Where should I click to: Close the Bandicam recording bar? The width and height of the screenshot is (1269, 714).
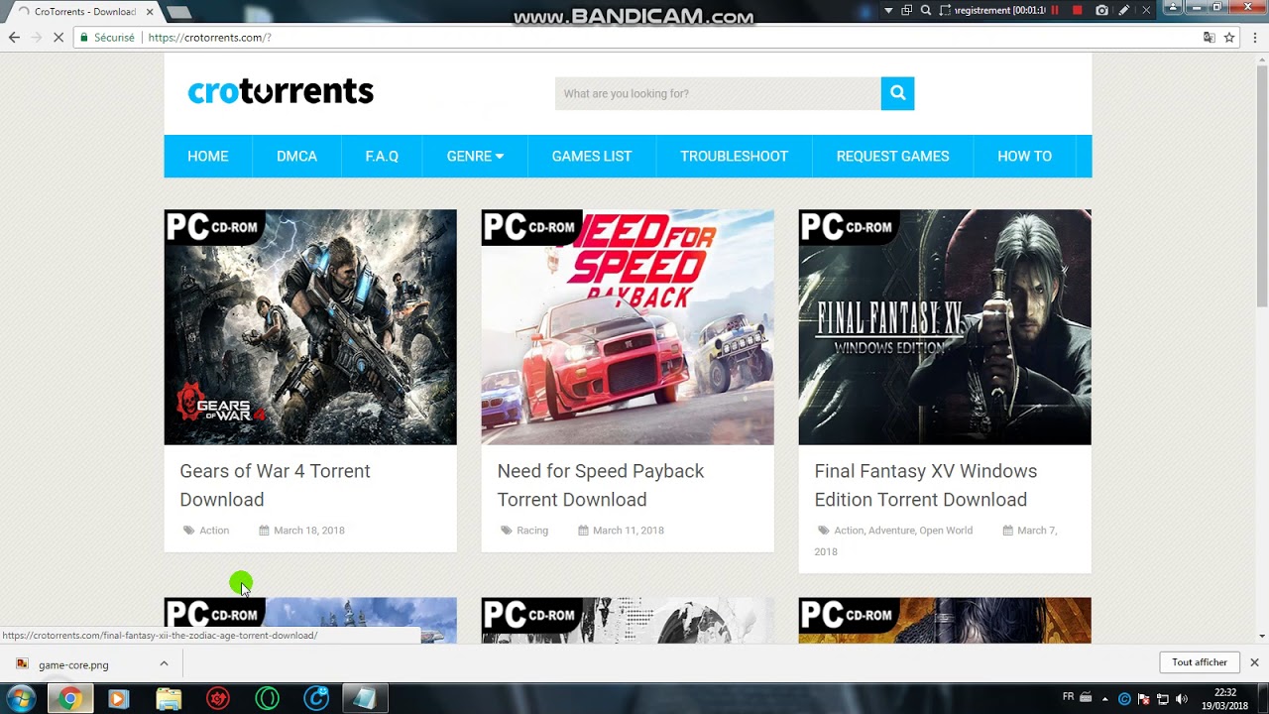[1147, 10]
